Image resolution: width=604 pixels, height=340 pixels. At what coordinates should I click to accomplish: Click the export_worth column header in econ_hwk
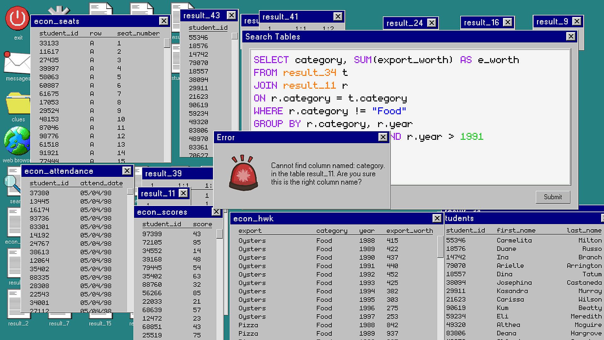410,231
